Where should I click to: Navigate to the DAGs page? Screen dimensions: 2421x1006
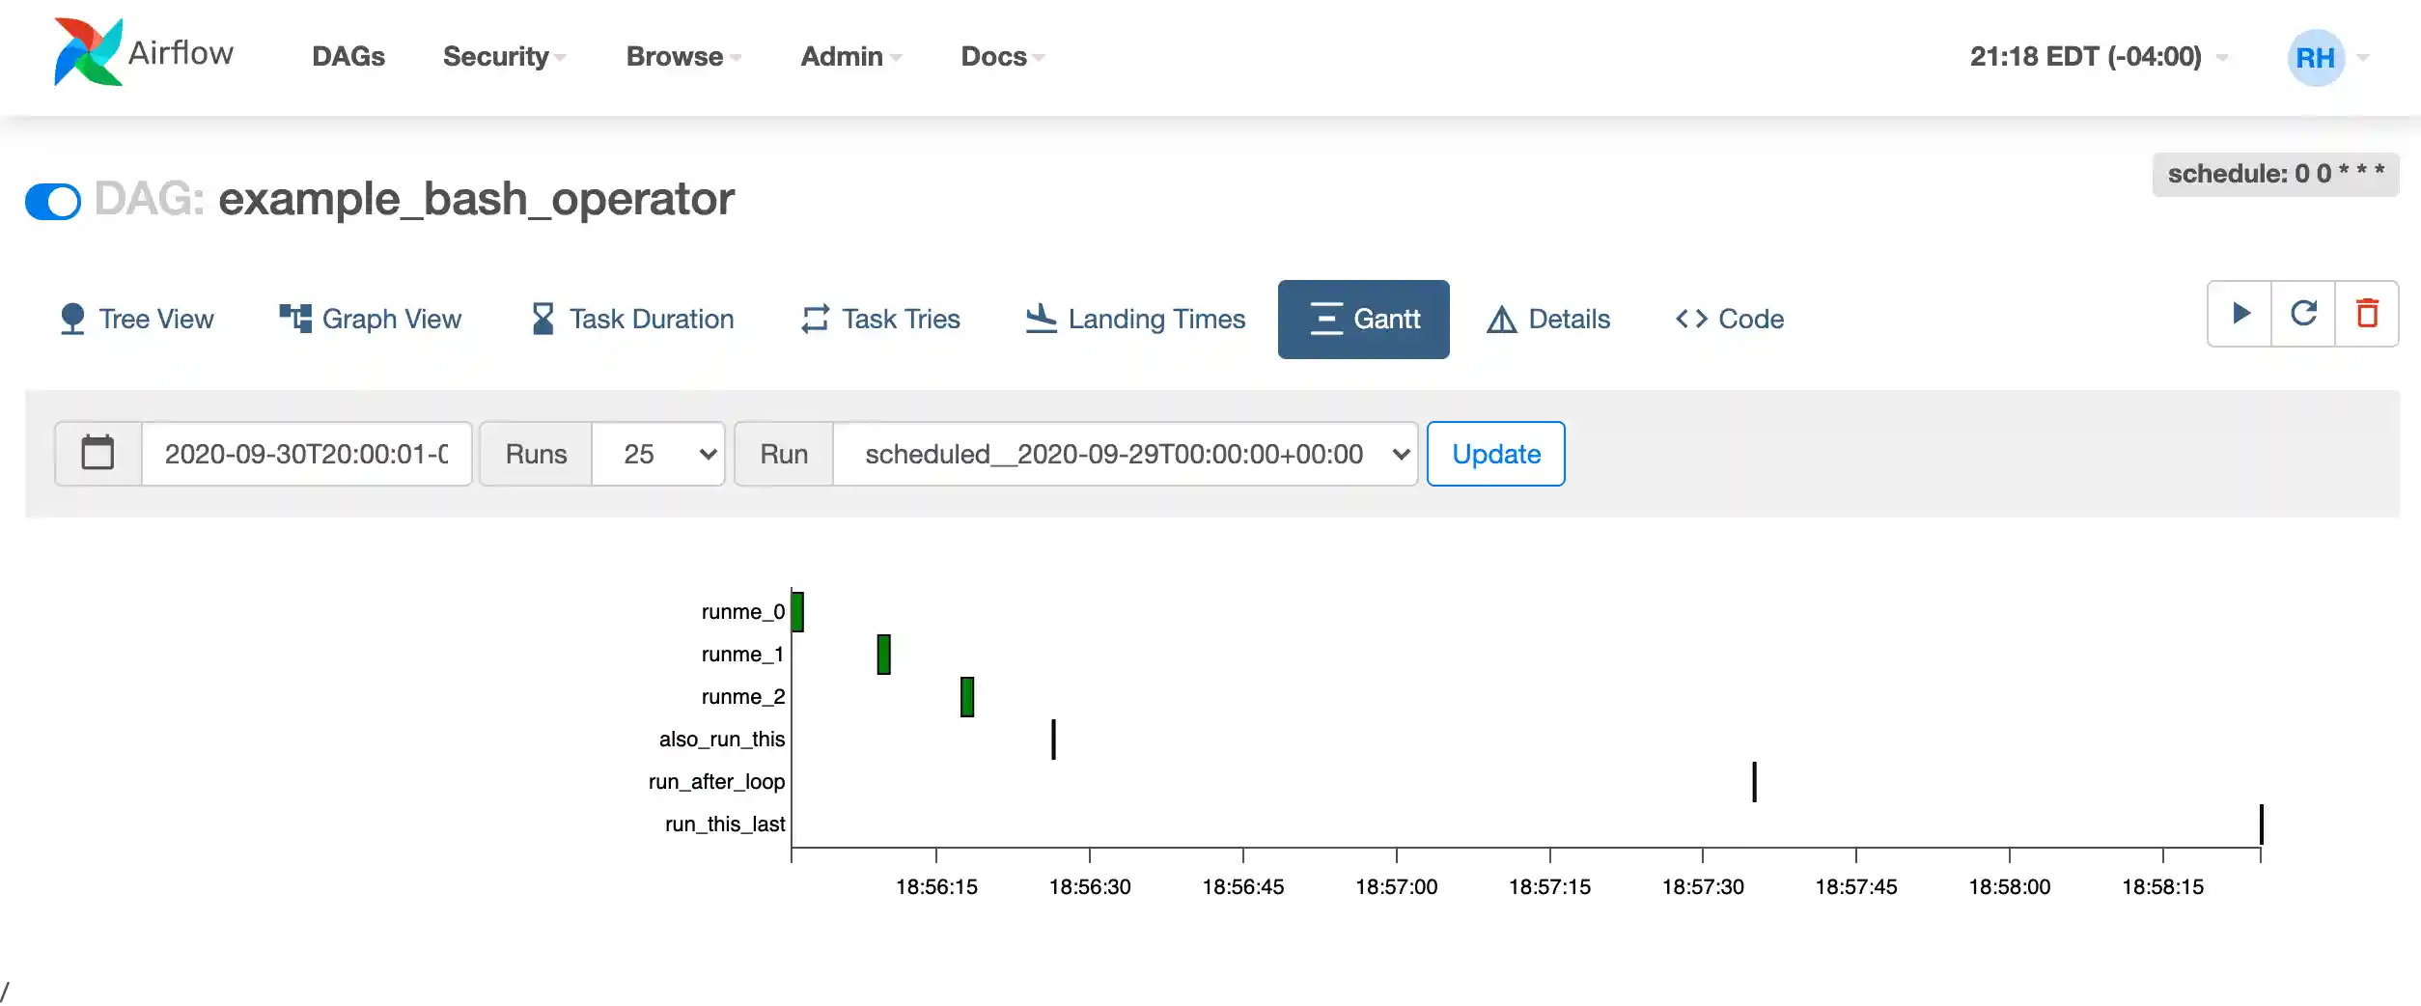coord(348,57)
